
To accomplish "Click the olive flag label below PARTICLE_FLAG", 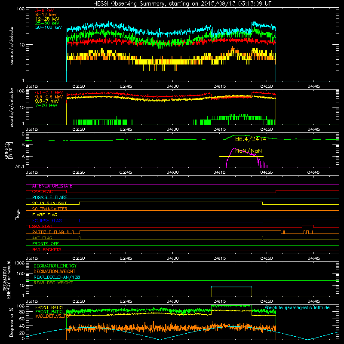I will (x=42, y=238).
